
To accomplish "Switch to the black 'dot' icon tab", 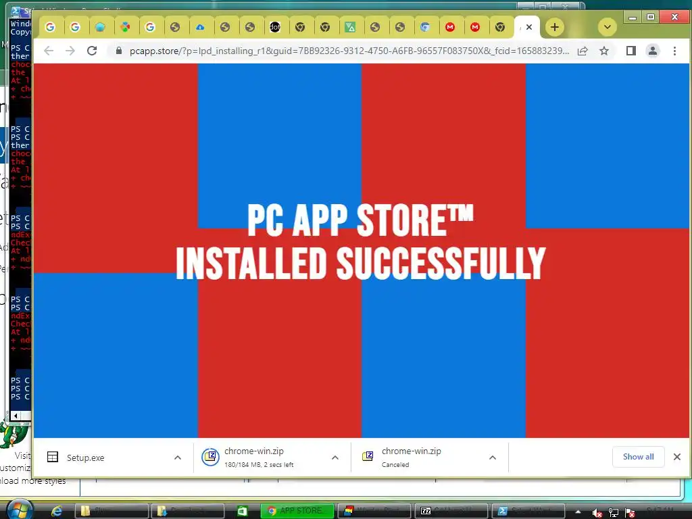I will tap(275, 27).
